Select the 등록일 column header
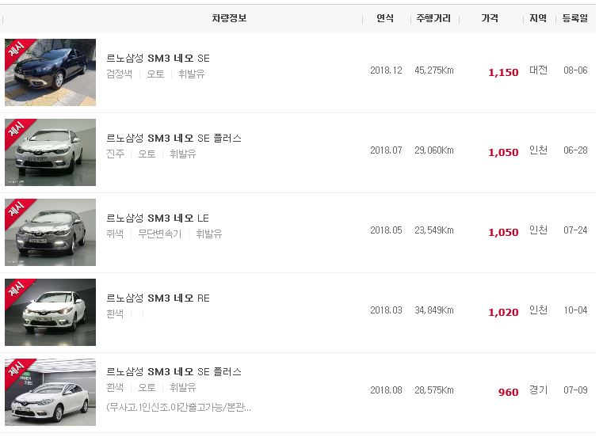Image resolution: width=603 pixels, height=437 pixels. pos(575,18)
